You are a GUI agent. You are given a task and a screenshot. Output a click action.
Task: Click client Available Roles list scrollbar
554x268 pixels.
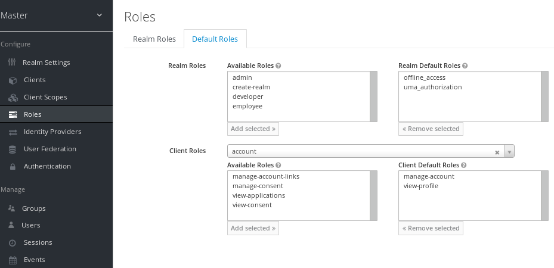tap(373, 196)
